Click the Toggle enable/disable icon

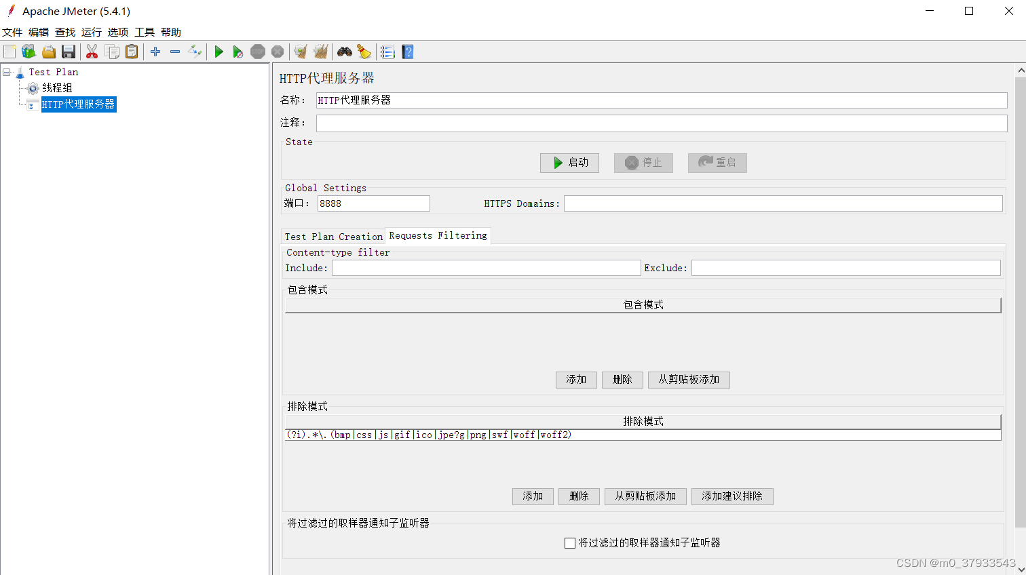(195, 52)
